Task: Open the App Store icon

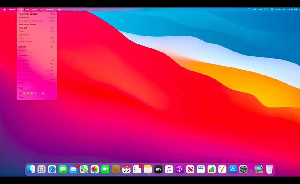Action: (233, 169)
